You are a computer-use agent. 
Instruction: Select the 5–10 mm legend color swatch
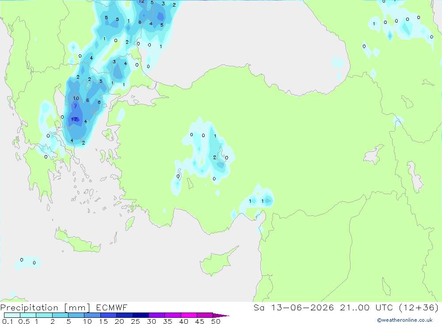pyautogui.click(x=76, y=315)
